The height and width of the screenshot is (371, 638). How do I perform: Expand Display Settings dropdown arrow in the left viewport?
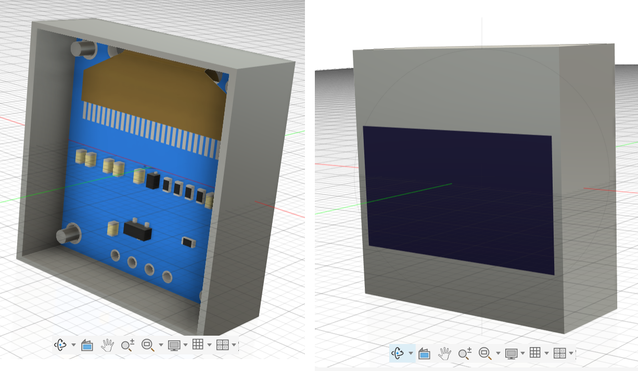pos(185,345)
